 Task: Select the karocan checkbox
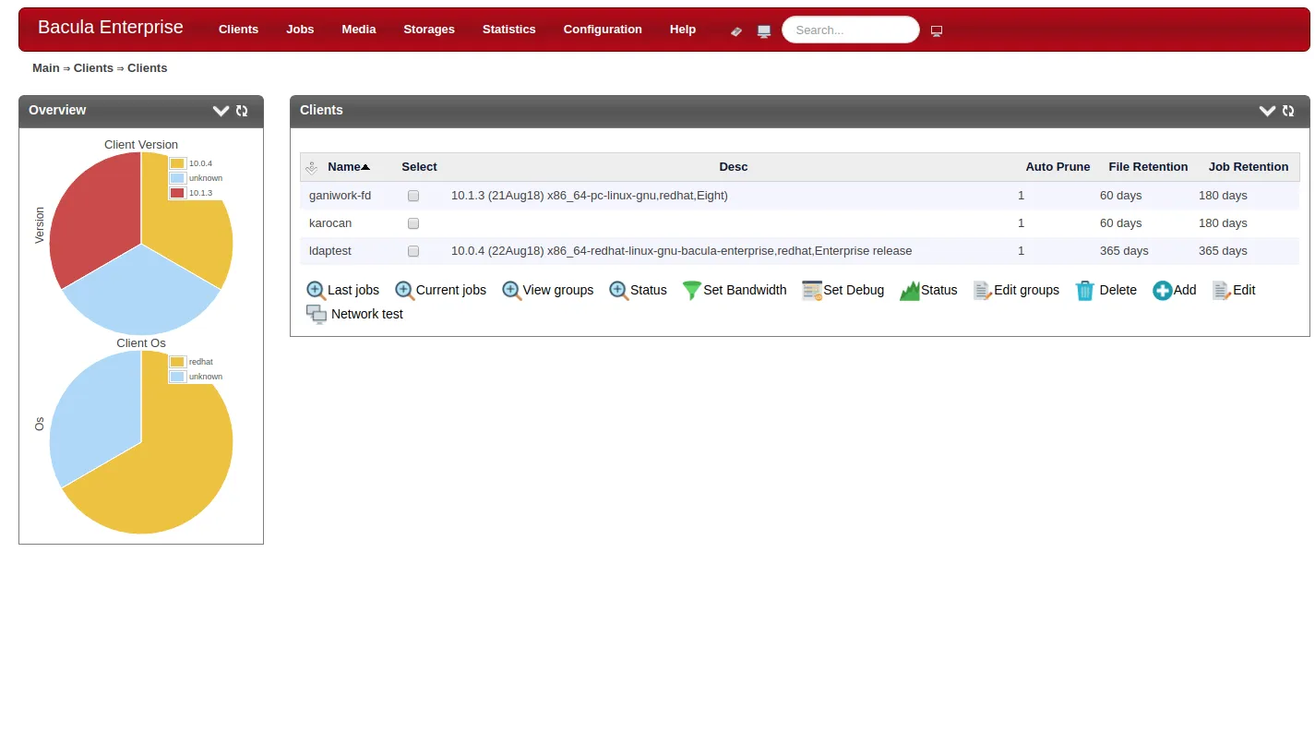(x=413, y=223)
